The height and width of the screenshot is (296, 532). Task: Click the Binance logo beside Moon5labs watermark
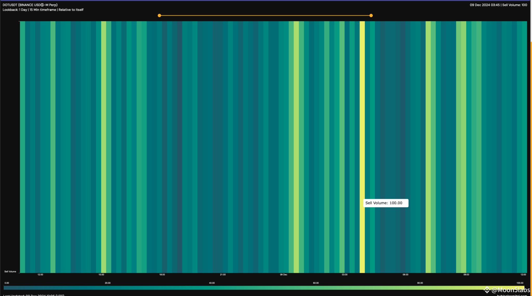tap(487, 290)
